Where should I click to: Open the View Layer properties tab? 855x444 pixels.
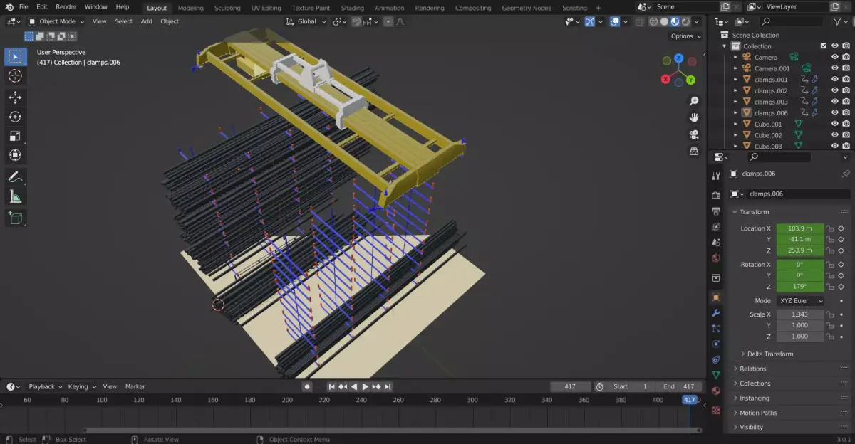[x=716, y=227]
